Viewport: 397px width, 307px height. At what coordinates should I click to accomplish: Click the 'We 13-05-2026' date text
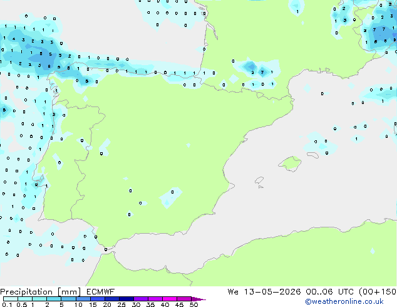264,292
